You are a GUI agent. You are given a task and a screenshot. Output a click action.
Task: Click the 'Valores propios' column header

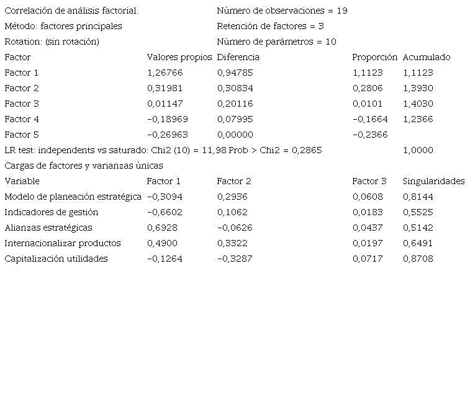[179, 58]
